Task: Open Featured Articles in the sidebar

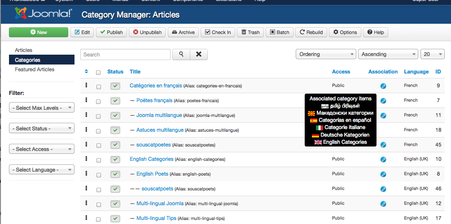Action: [35, 69]
